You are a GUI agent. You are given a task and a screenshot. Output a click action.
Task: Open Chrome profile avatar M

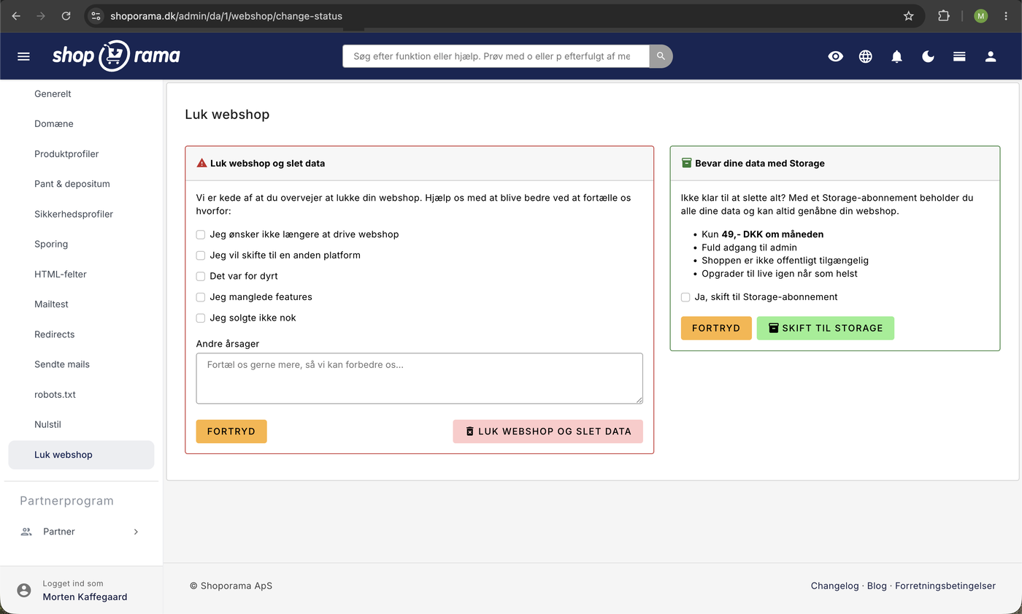pyautogui.click(x=981, y=15)
